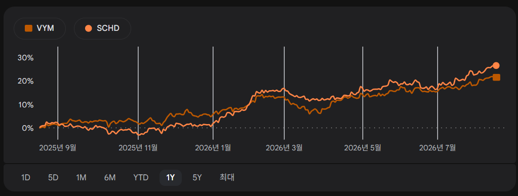This screenshot has width=518, height=196.
Task: Click the 2026년 5월 axis label
Action: tap(363, 147)
